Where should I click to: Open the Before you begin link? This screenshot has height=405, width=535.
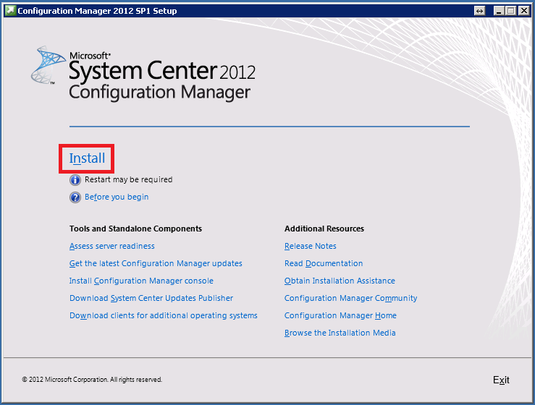(x=117, y=197)
